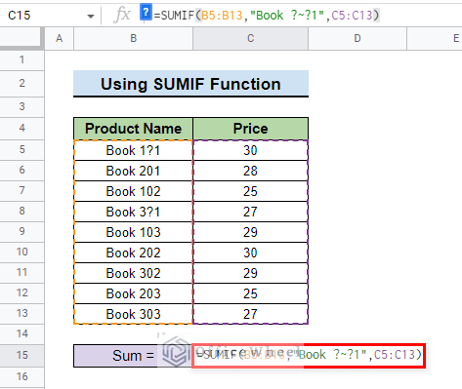Select cell 'Book 102'

click(x=133, y=191)
